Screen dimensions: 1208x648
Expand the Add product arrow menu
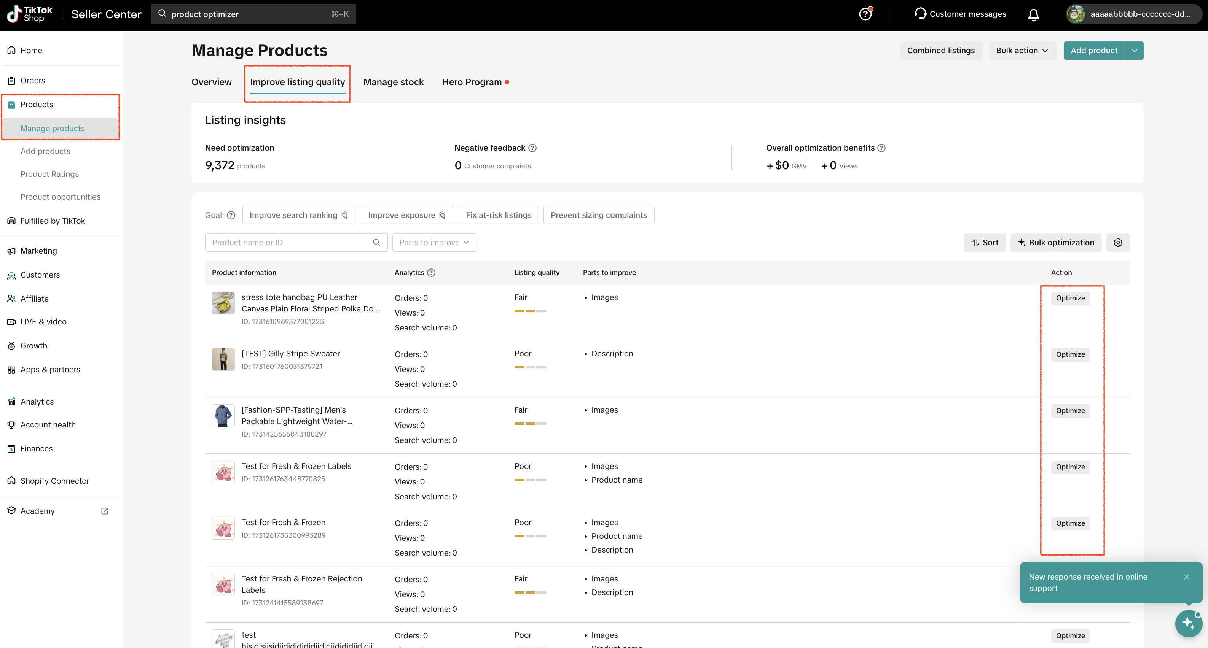point(1134,50)
